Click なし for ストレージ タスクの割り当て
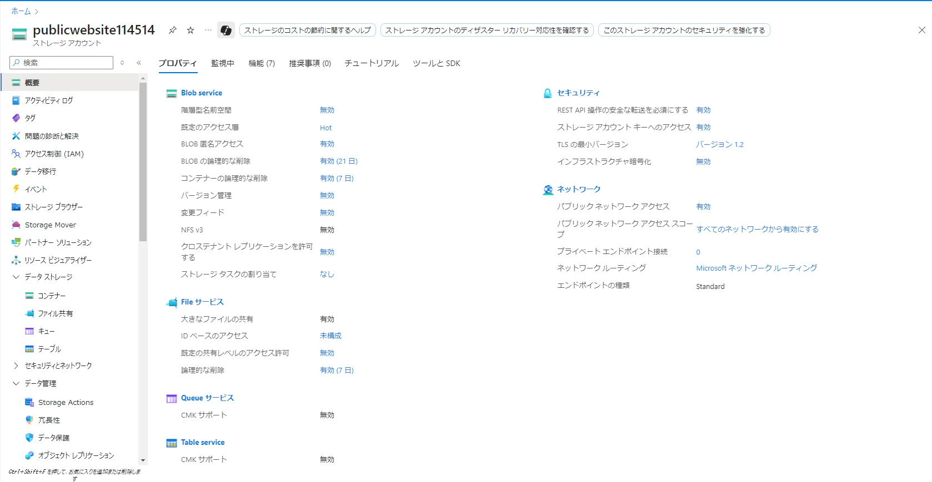Screen dimensions: 932x482 pyautogui.click(x=327, y=274)
